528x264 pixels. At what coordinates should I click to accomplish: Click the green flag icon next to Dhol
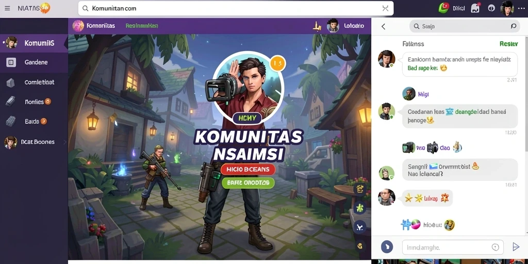coord(444,8)
